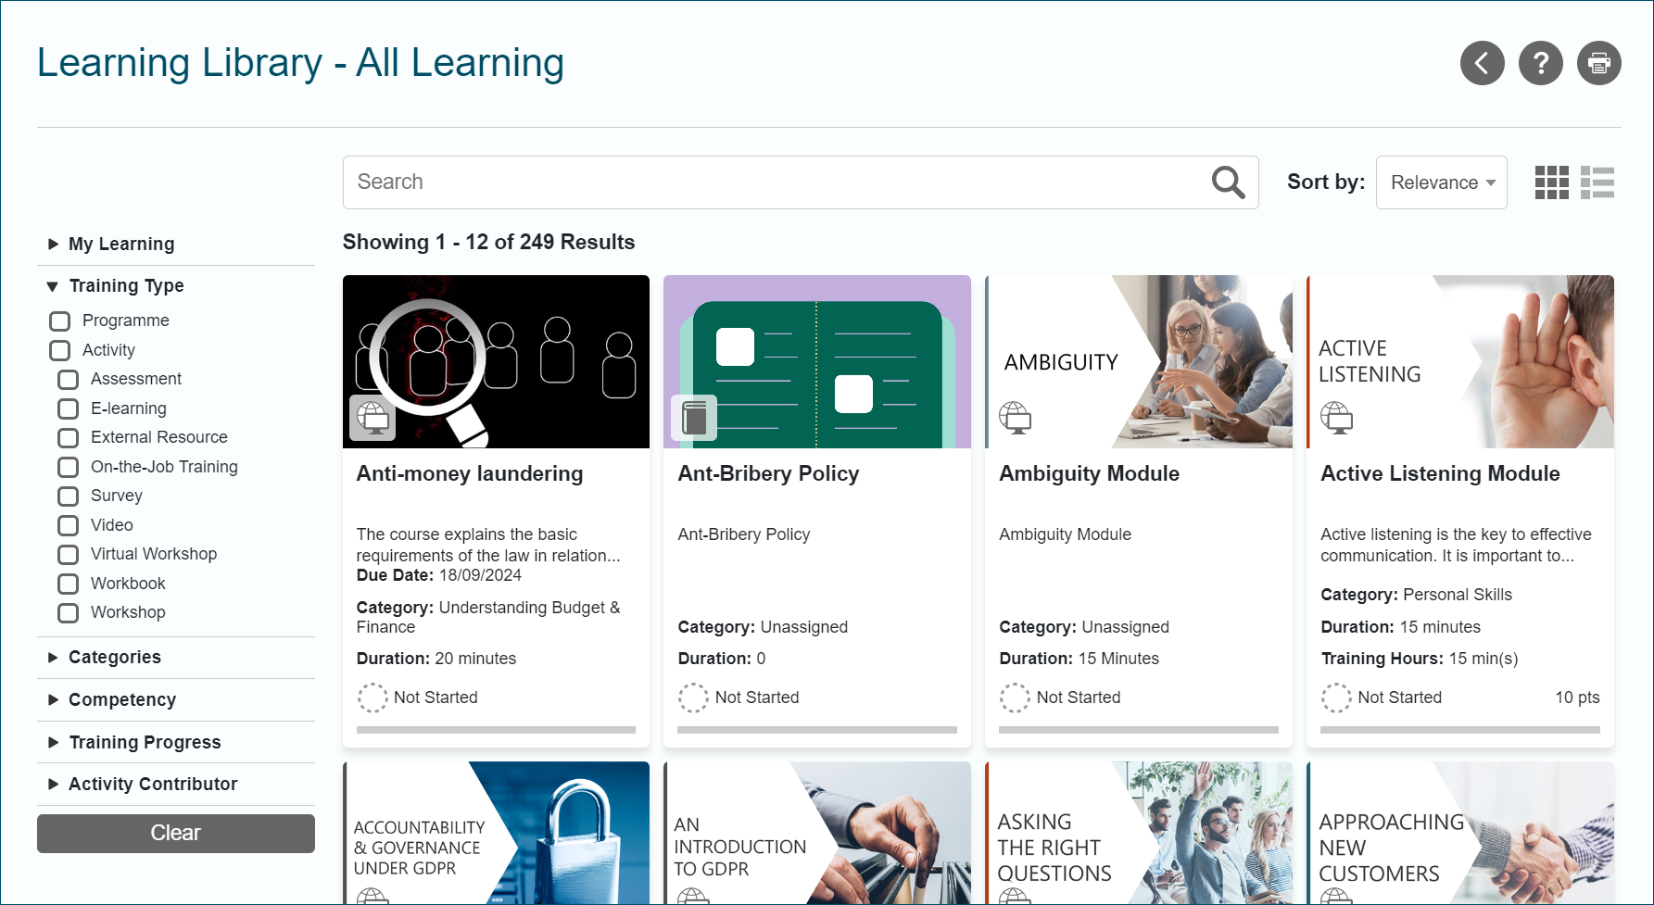This screenshot has width=1654, height=905.
Task: Click Not Started status circle on Active Listening
Action: (1336, 698)
